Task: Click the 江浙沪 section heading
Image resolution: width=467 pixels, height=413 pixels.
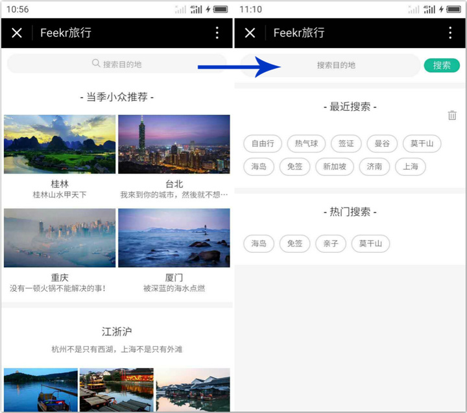Action: click(117, 331)
